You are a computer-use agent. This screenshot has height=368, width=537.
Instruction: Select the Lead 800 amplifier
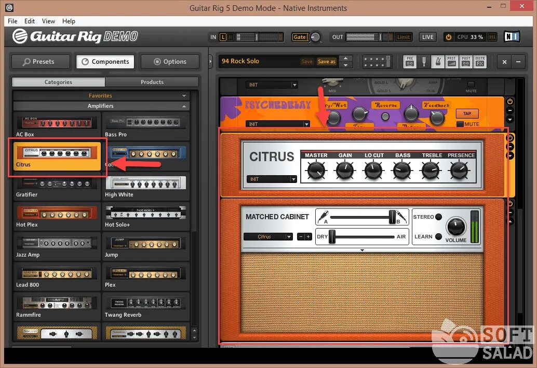point(57,276)
